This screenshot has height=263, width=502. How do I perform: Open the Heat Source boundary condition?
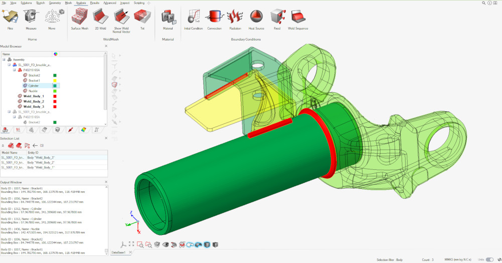pos(256,18)
